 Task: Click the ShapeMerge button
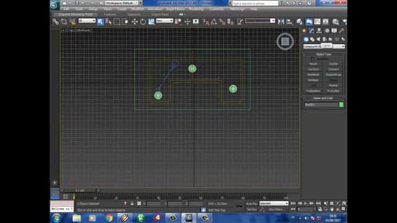(334, 75)
